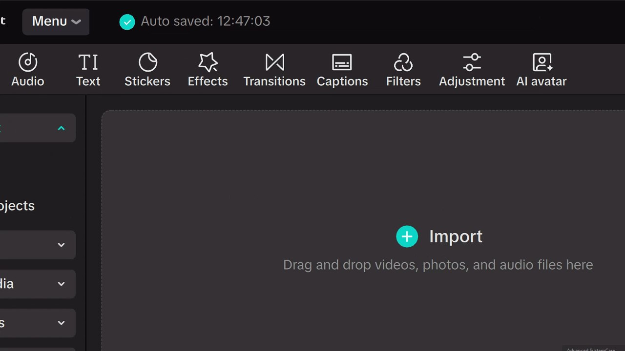
Task: Switch to the Adjustment tab
Action: [472, 70]
